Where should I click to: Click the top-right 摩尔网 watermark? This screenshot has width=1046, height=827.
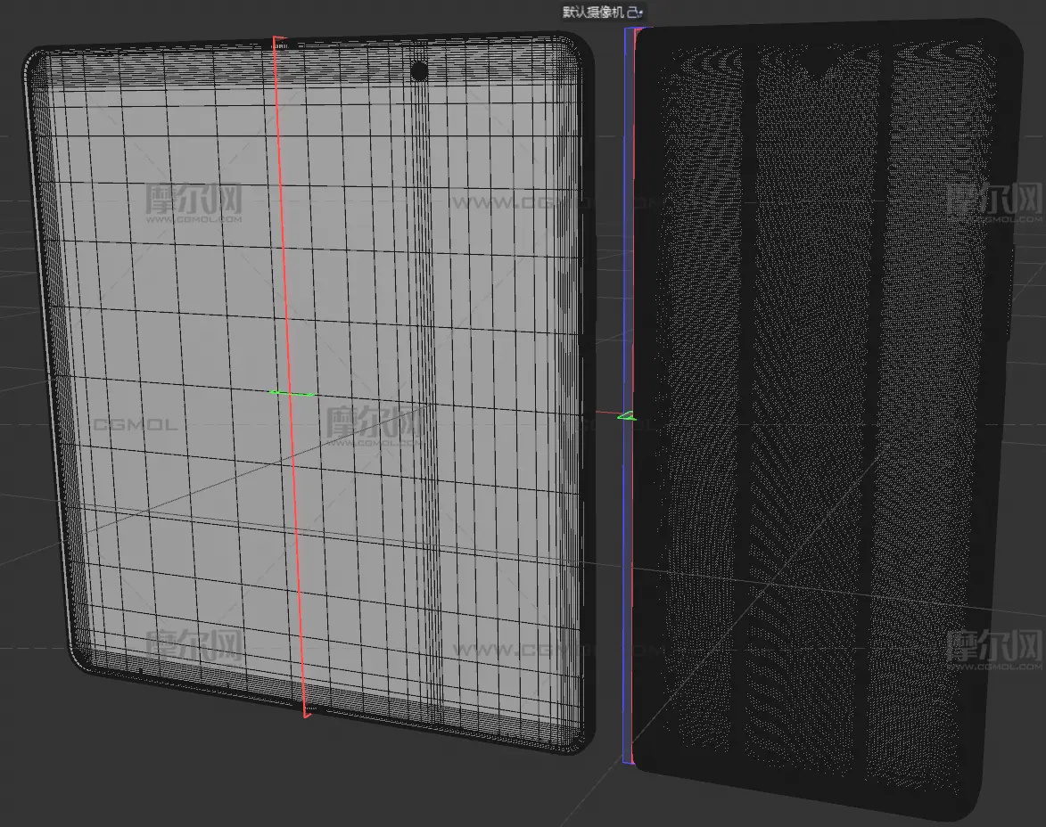point(994,202)
